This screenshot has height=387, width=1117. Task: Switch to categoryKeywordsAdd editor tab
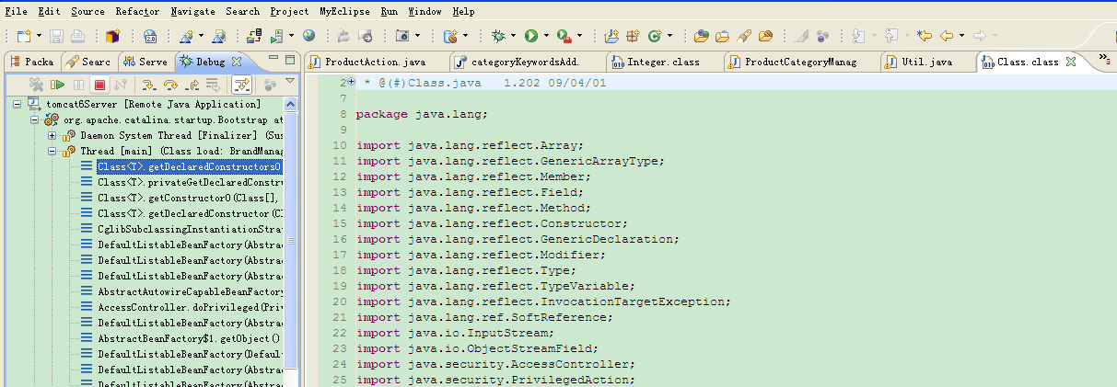[x=528, y=62]
